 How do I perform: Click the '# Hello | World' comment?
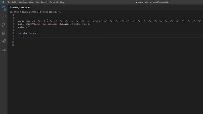point(81,24)
